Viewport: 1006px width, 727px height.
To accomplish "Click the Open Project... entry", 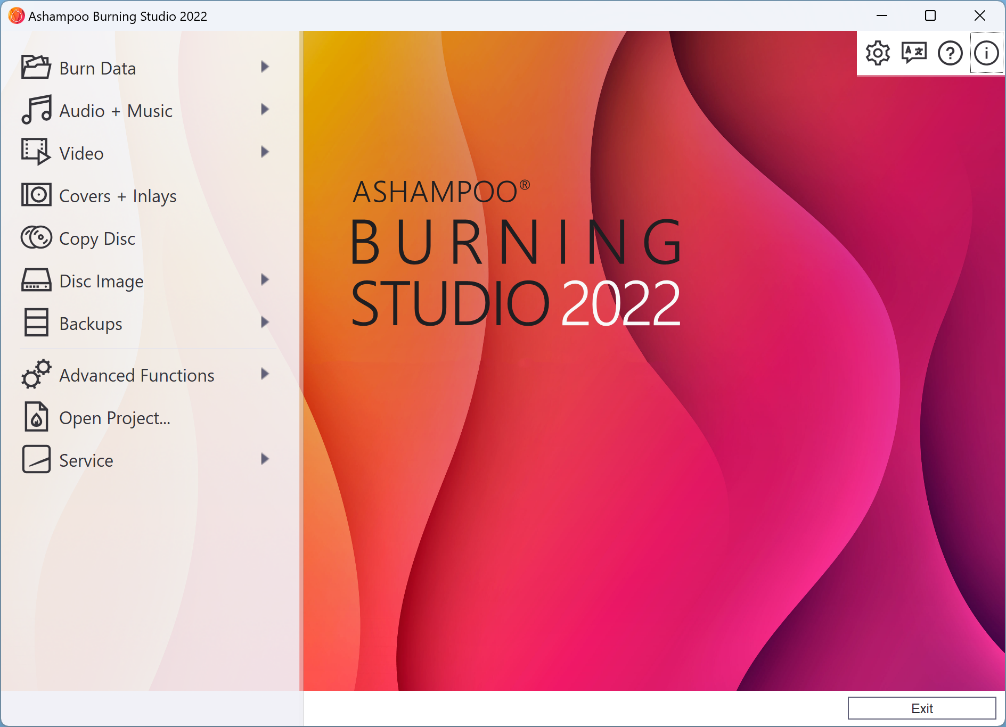I will 149,417.
